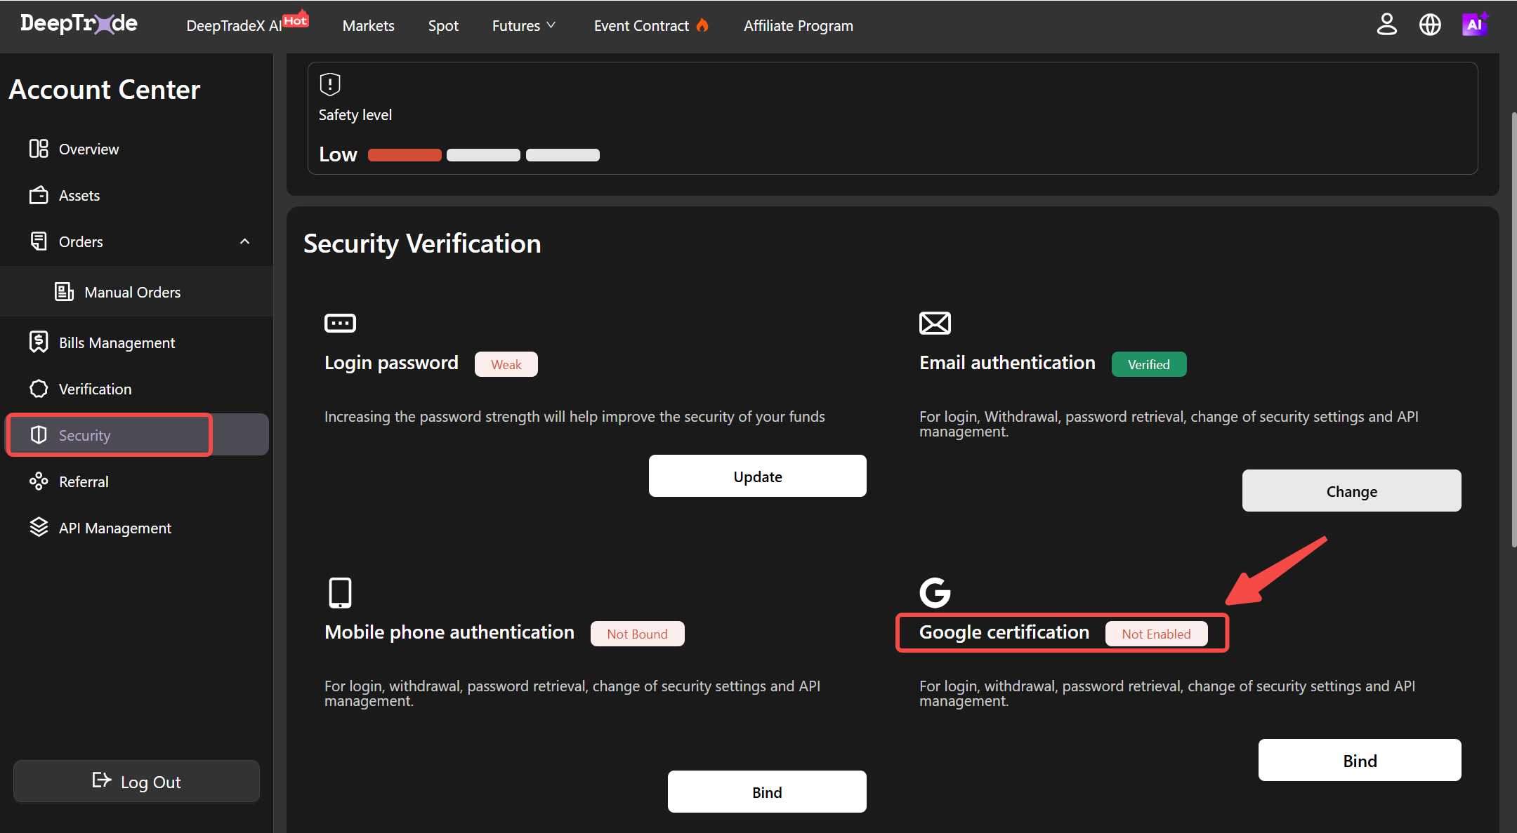Click the Log Out exit icon
This screenshot has width=1517, height=833.
point(102,780)
